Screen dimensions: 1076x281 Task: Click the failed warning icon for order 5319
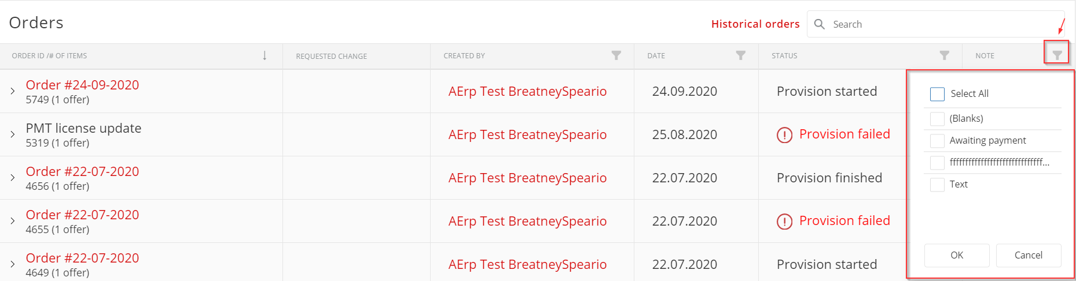click(x=784, y=135)
